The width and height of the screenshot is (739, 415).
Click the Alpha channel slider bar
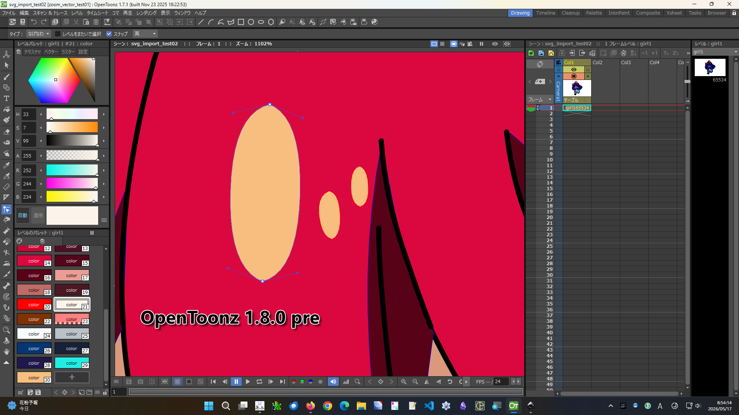click(72, 155)
